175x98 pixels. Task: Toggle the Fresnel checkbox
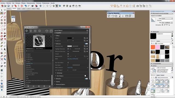click(x=68, y=54)
